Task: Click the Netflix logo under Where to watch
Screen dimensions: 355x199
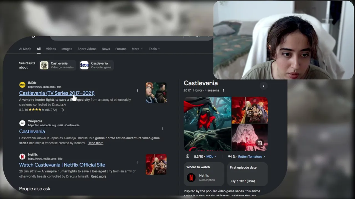Action: point(191,177)
